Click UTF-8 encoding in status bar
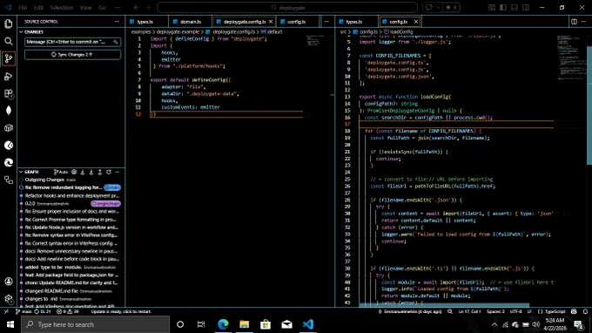This screenshot has height=333, width=592. tap(515, 311)
